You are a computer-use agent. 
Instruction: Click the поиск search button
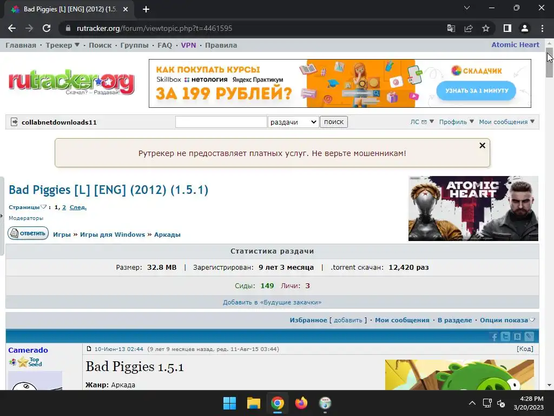tap(333, 122)
